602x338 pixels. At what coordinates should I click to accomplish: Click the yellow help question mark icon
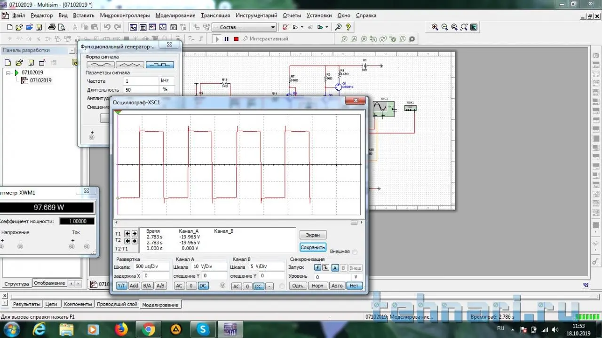click(x=348, y=27)
